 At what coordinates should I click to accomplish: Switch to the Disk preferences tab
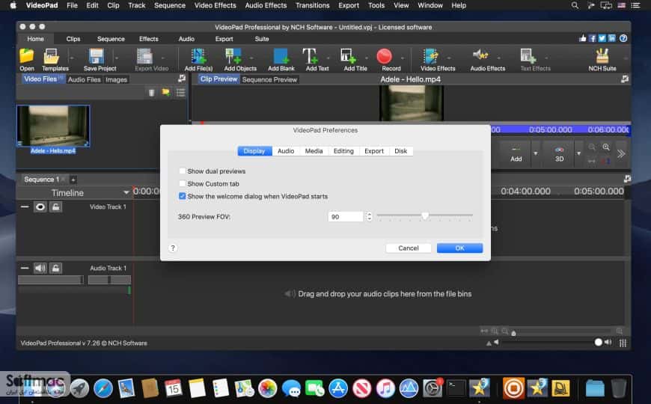(400, 150)
